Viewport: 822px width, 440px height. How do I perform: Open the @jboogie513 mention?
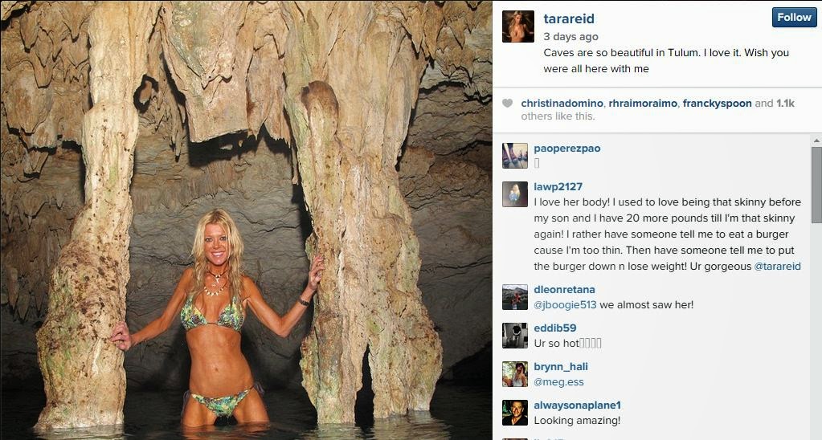point(565,305)
